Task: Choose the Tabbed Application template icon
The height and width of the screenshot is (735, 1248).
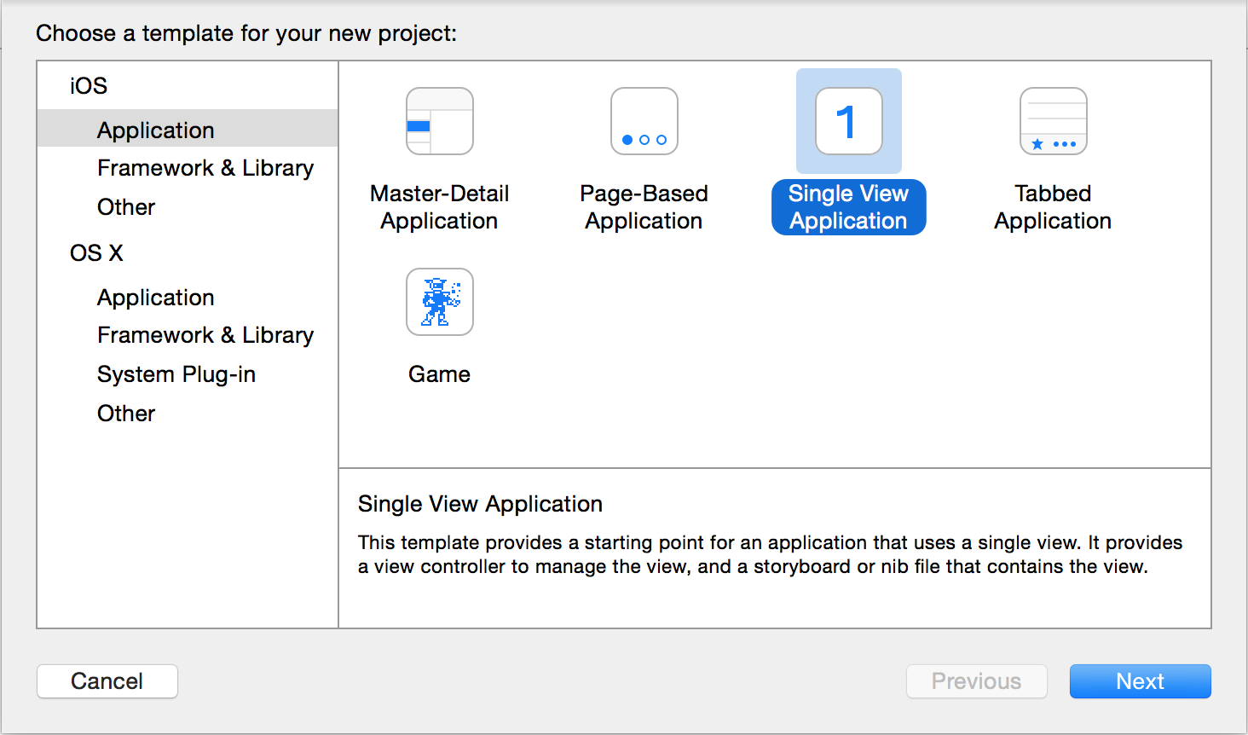Action: tap(1053, 121)
